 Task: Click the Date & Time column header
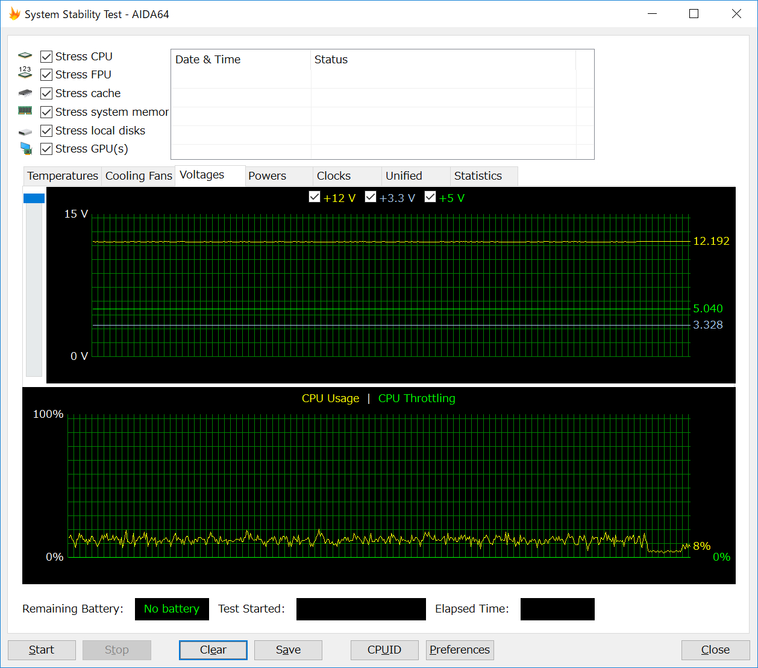[x=208, y=60]
